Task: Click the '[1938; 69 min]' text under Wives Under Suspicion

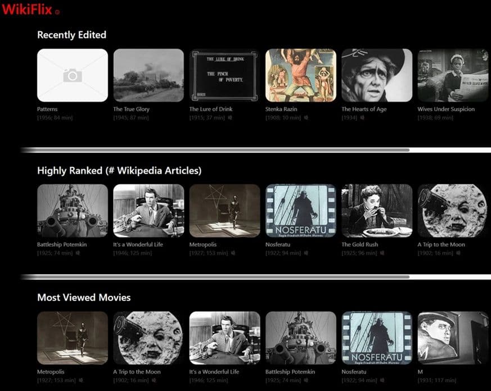Action: click(435, 117)
